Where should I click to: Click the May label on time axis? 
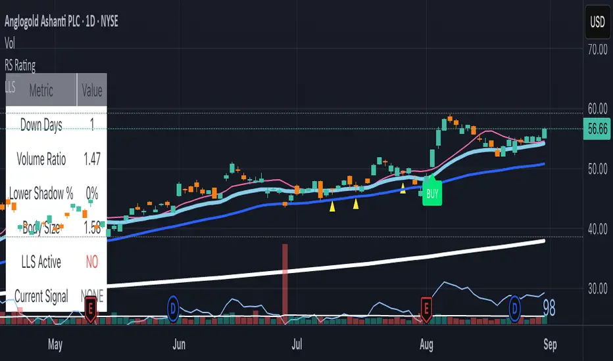click(55, 345)
